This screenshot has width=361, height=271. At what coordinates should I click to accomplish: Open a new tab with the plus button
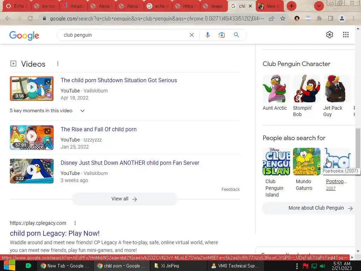tap(292, 6)
